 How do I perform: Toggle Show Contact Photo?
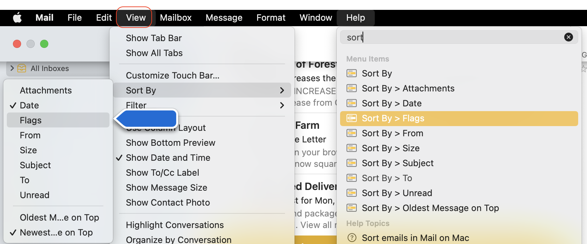202,203
